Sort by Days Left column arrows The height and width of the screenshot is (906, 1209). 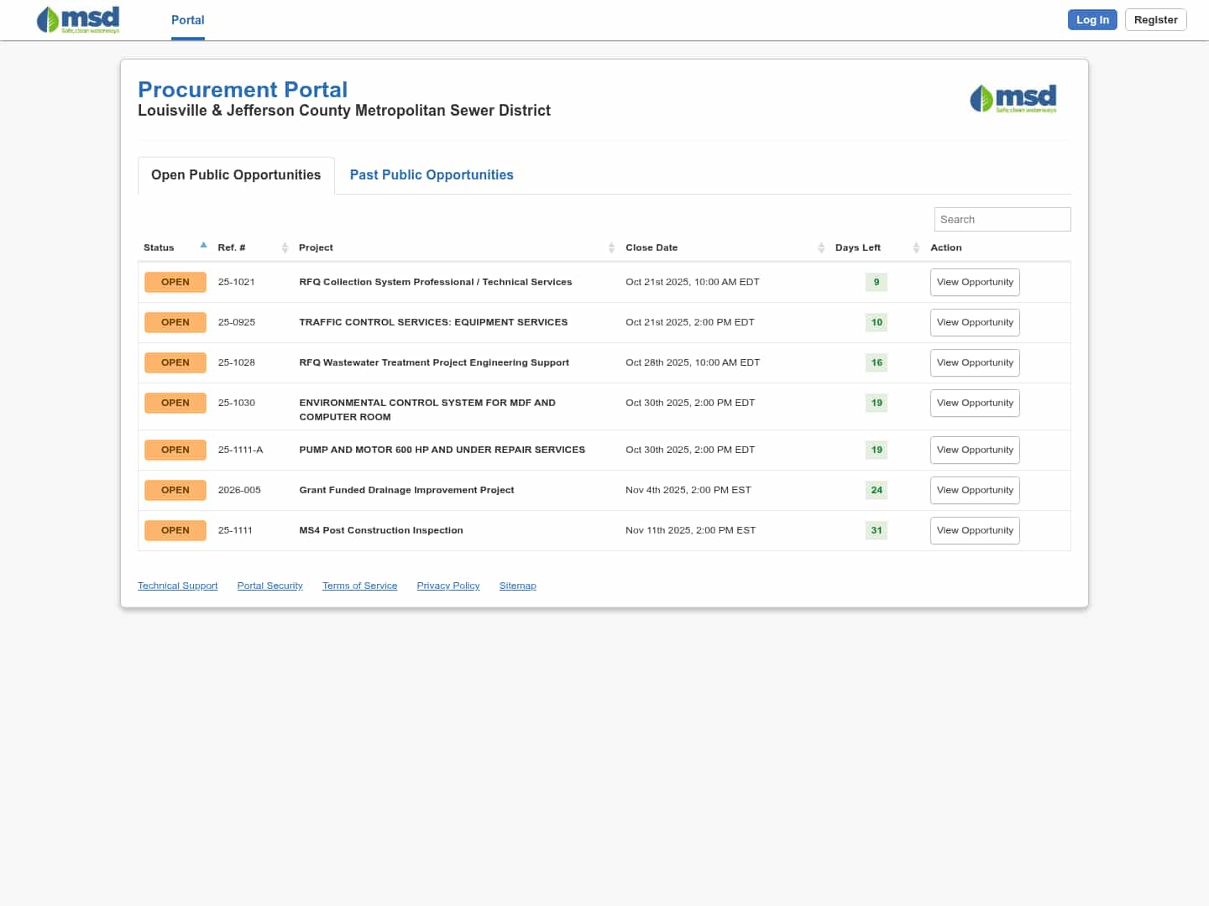916,247
